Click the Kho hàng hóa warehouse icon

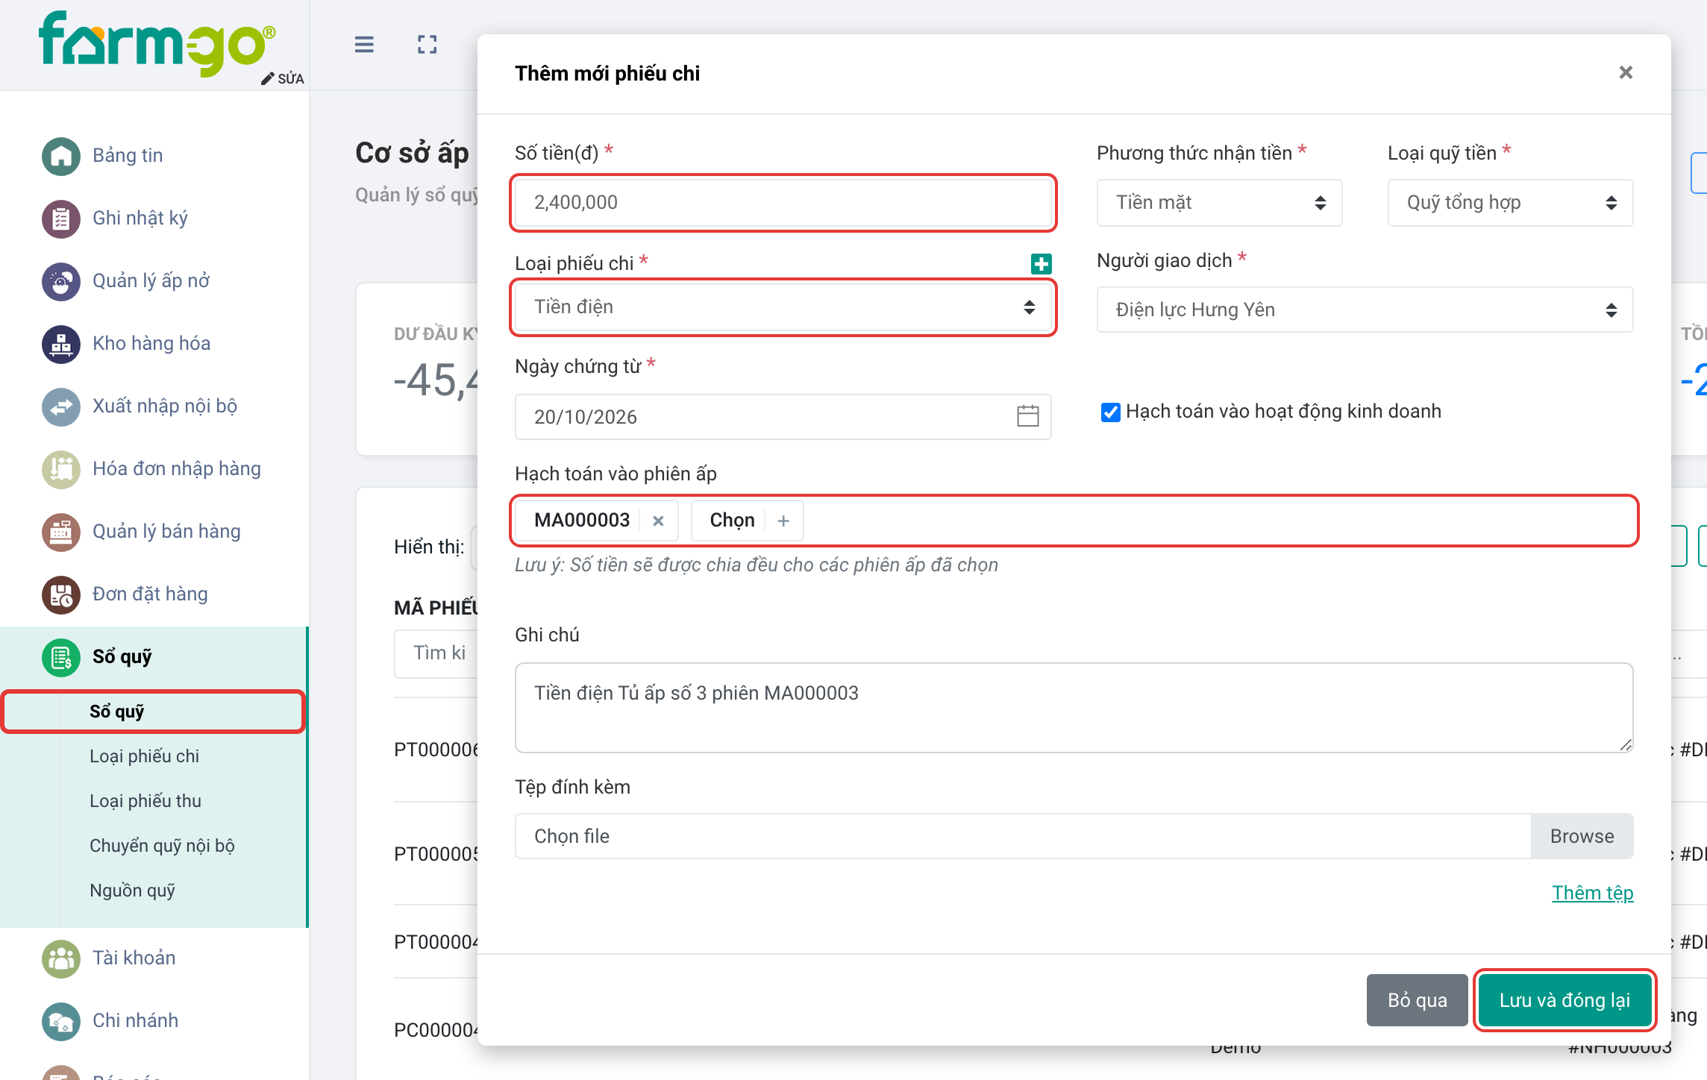pos(61,344)
